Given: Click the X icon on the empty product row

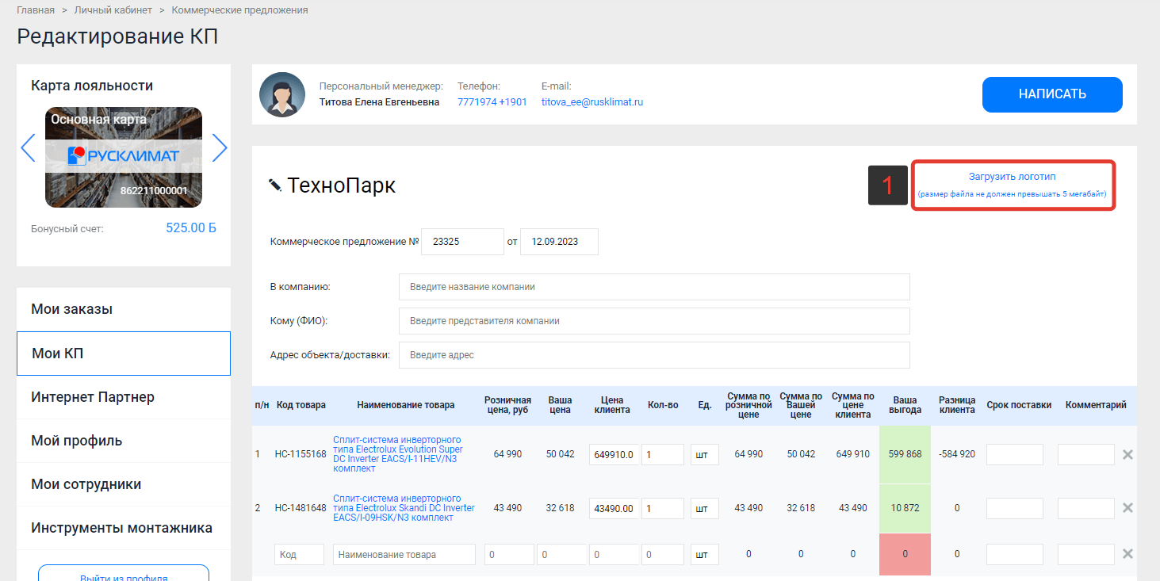Looking at the screenshot, I should coord(1127,554).
